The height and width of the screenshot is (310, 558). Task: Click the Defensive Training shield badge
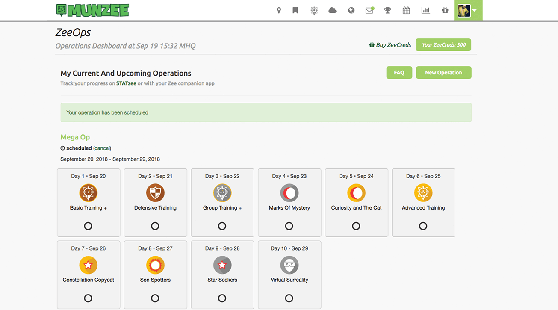pyautogui.click(x=155, y=193)
